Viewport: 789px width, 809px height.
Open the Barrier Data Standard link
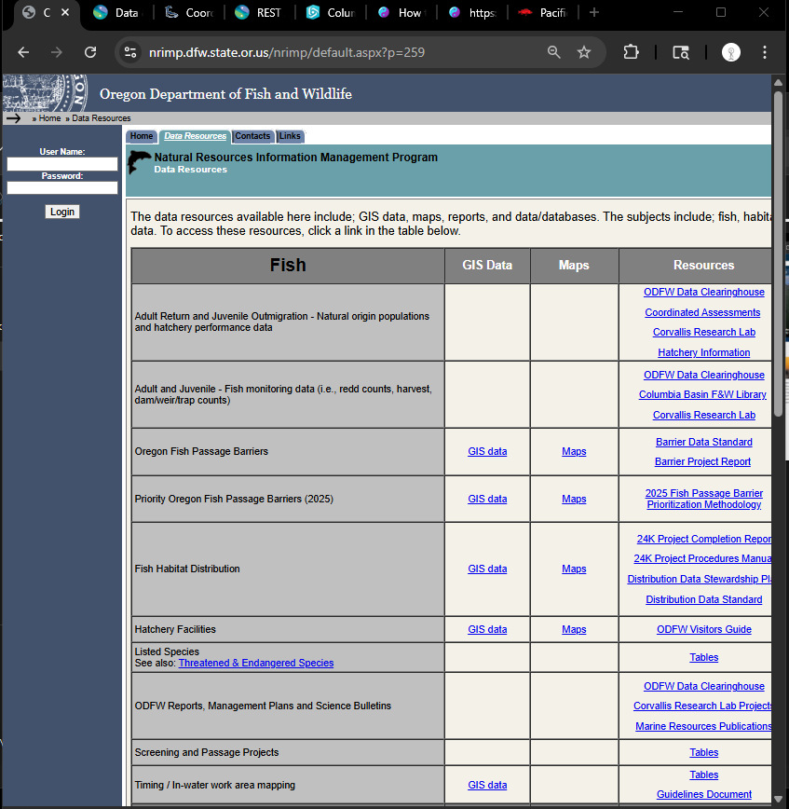pos(704,442)
